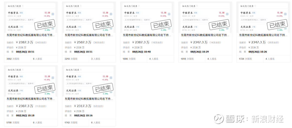Click ¥2387.3万 price in the 18次出价 card

(141, 42)
